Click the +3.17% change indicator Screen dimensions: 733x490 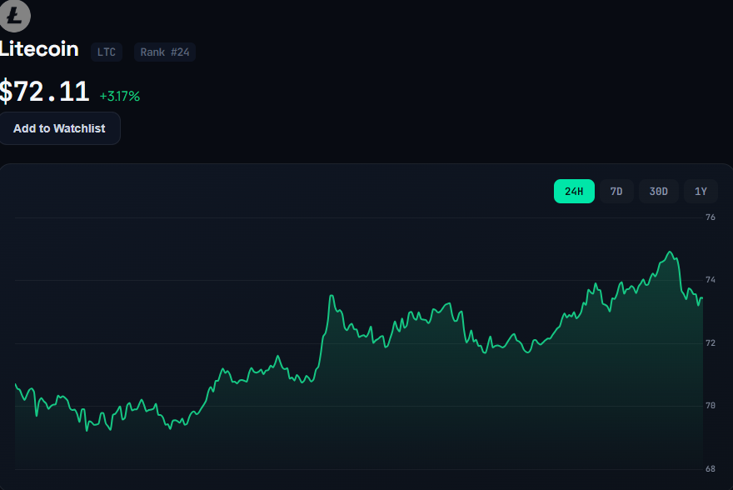[120, 97]
